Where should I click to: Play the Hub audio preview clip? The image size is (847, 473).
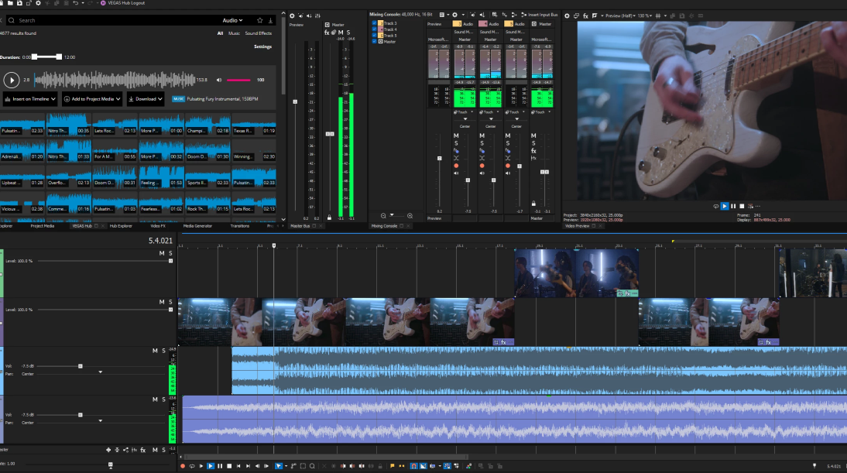(12, 79)
